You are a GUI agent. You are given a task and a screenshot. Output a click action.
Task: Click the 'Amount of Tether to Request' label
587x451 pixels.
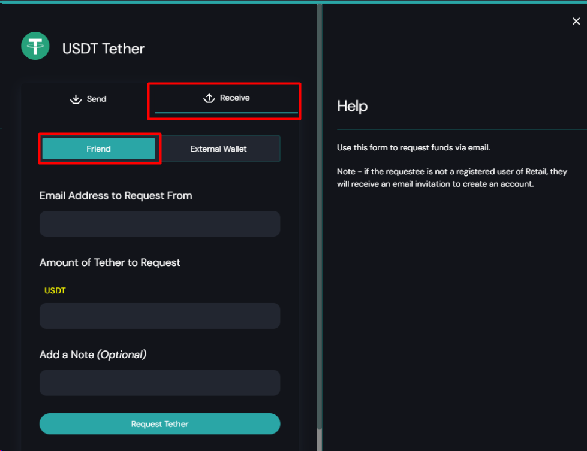(110, 262)
